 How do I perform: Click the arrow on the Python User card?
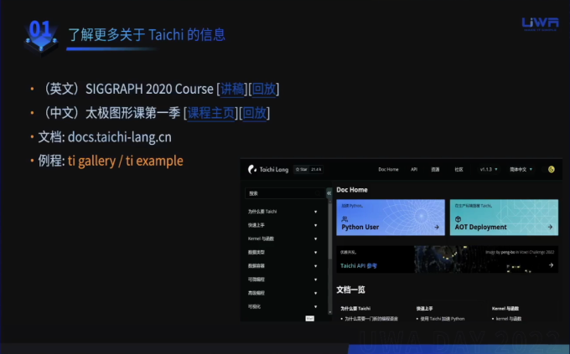[437, 228]
